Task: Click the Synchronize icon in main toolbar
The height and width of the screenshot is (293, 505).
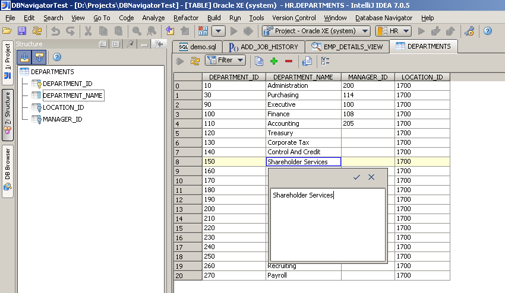Action: click(37, 31)
